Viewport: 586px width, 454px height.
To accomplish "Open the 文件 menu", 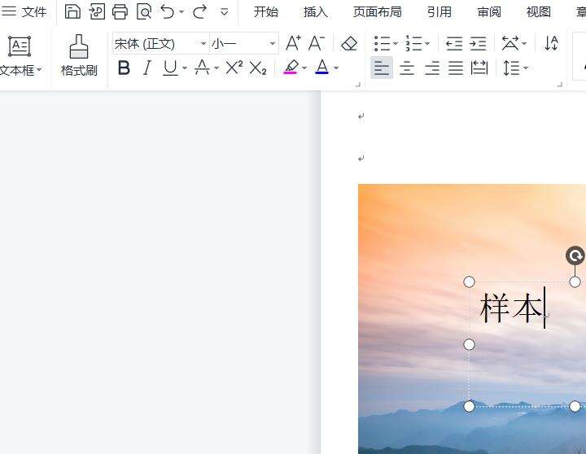I will coord(24,11).
